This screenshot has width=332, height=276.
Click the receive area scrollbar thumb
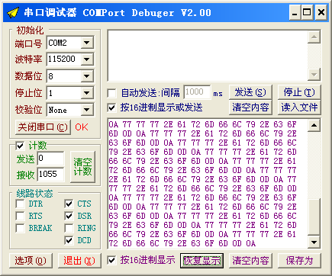(314, 217)
